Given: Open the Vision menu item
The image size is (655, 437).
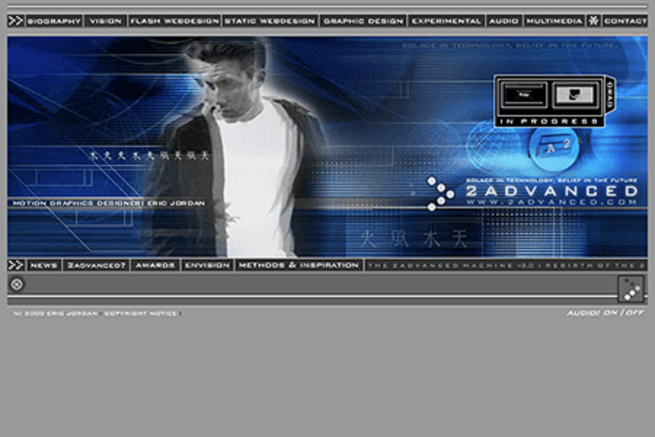Looking at the screenshot, I should [105, 21].
